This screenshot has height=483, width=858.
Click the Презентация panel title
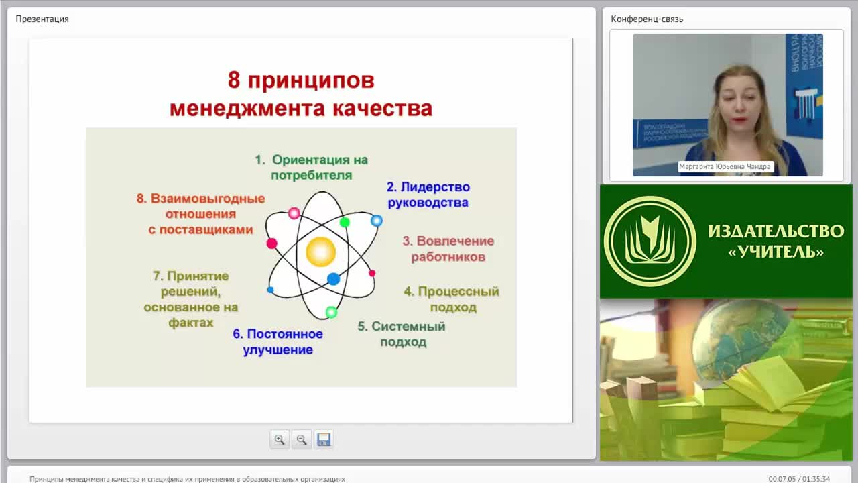[x=42, y=19]
